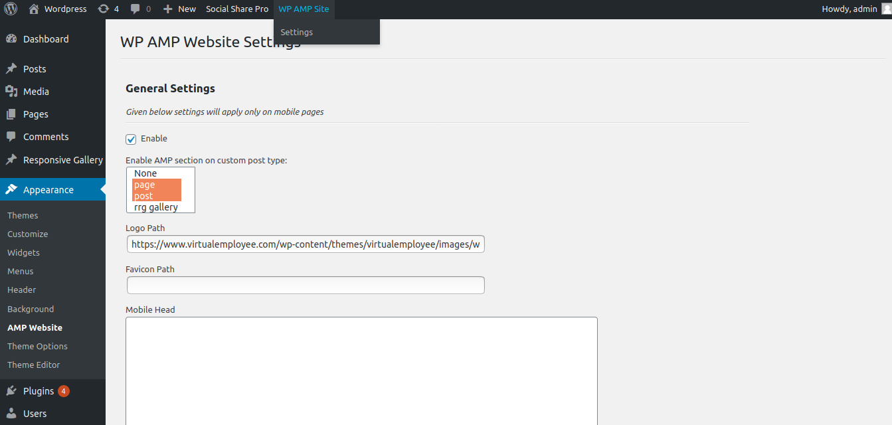Viewport: 892px width, 425px height.
Task: Click the Appearance paintbrush icon
Action: point(11,190)
